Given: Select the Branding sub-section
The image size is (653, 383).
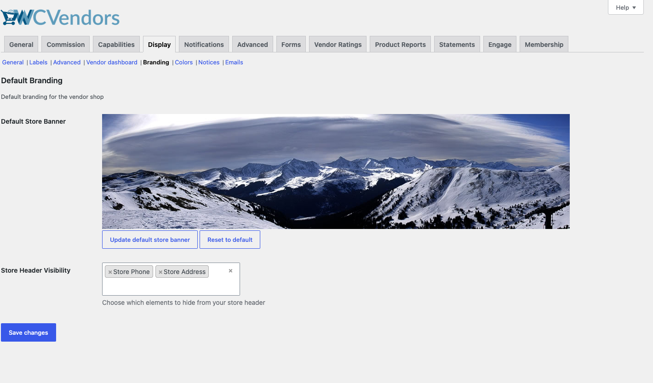Looking at the screenshot, I should pos(156,63).
